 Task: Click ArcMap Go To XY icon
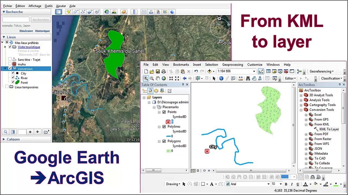[x=260, y=79]
